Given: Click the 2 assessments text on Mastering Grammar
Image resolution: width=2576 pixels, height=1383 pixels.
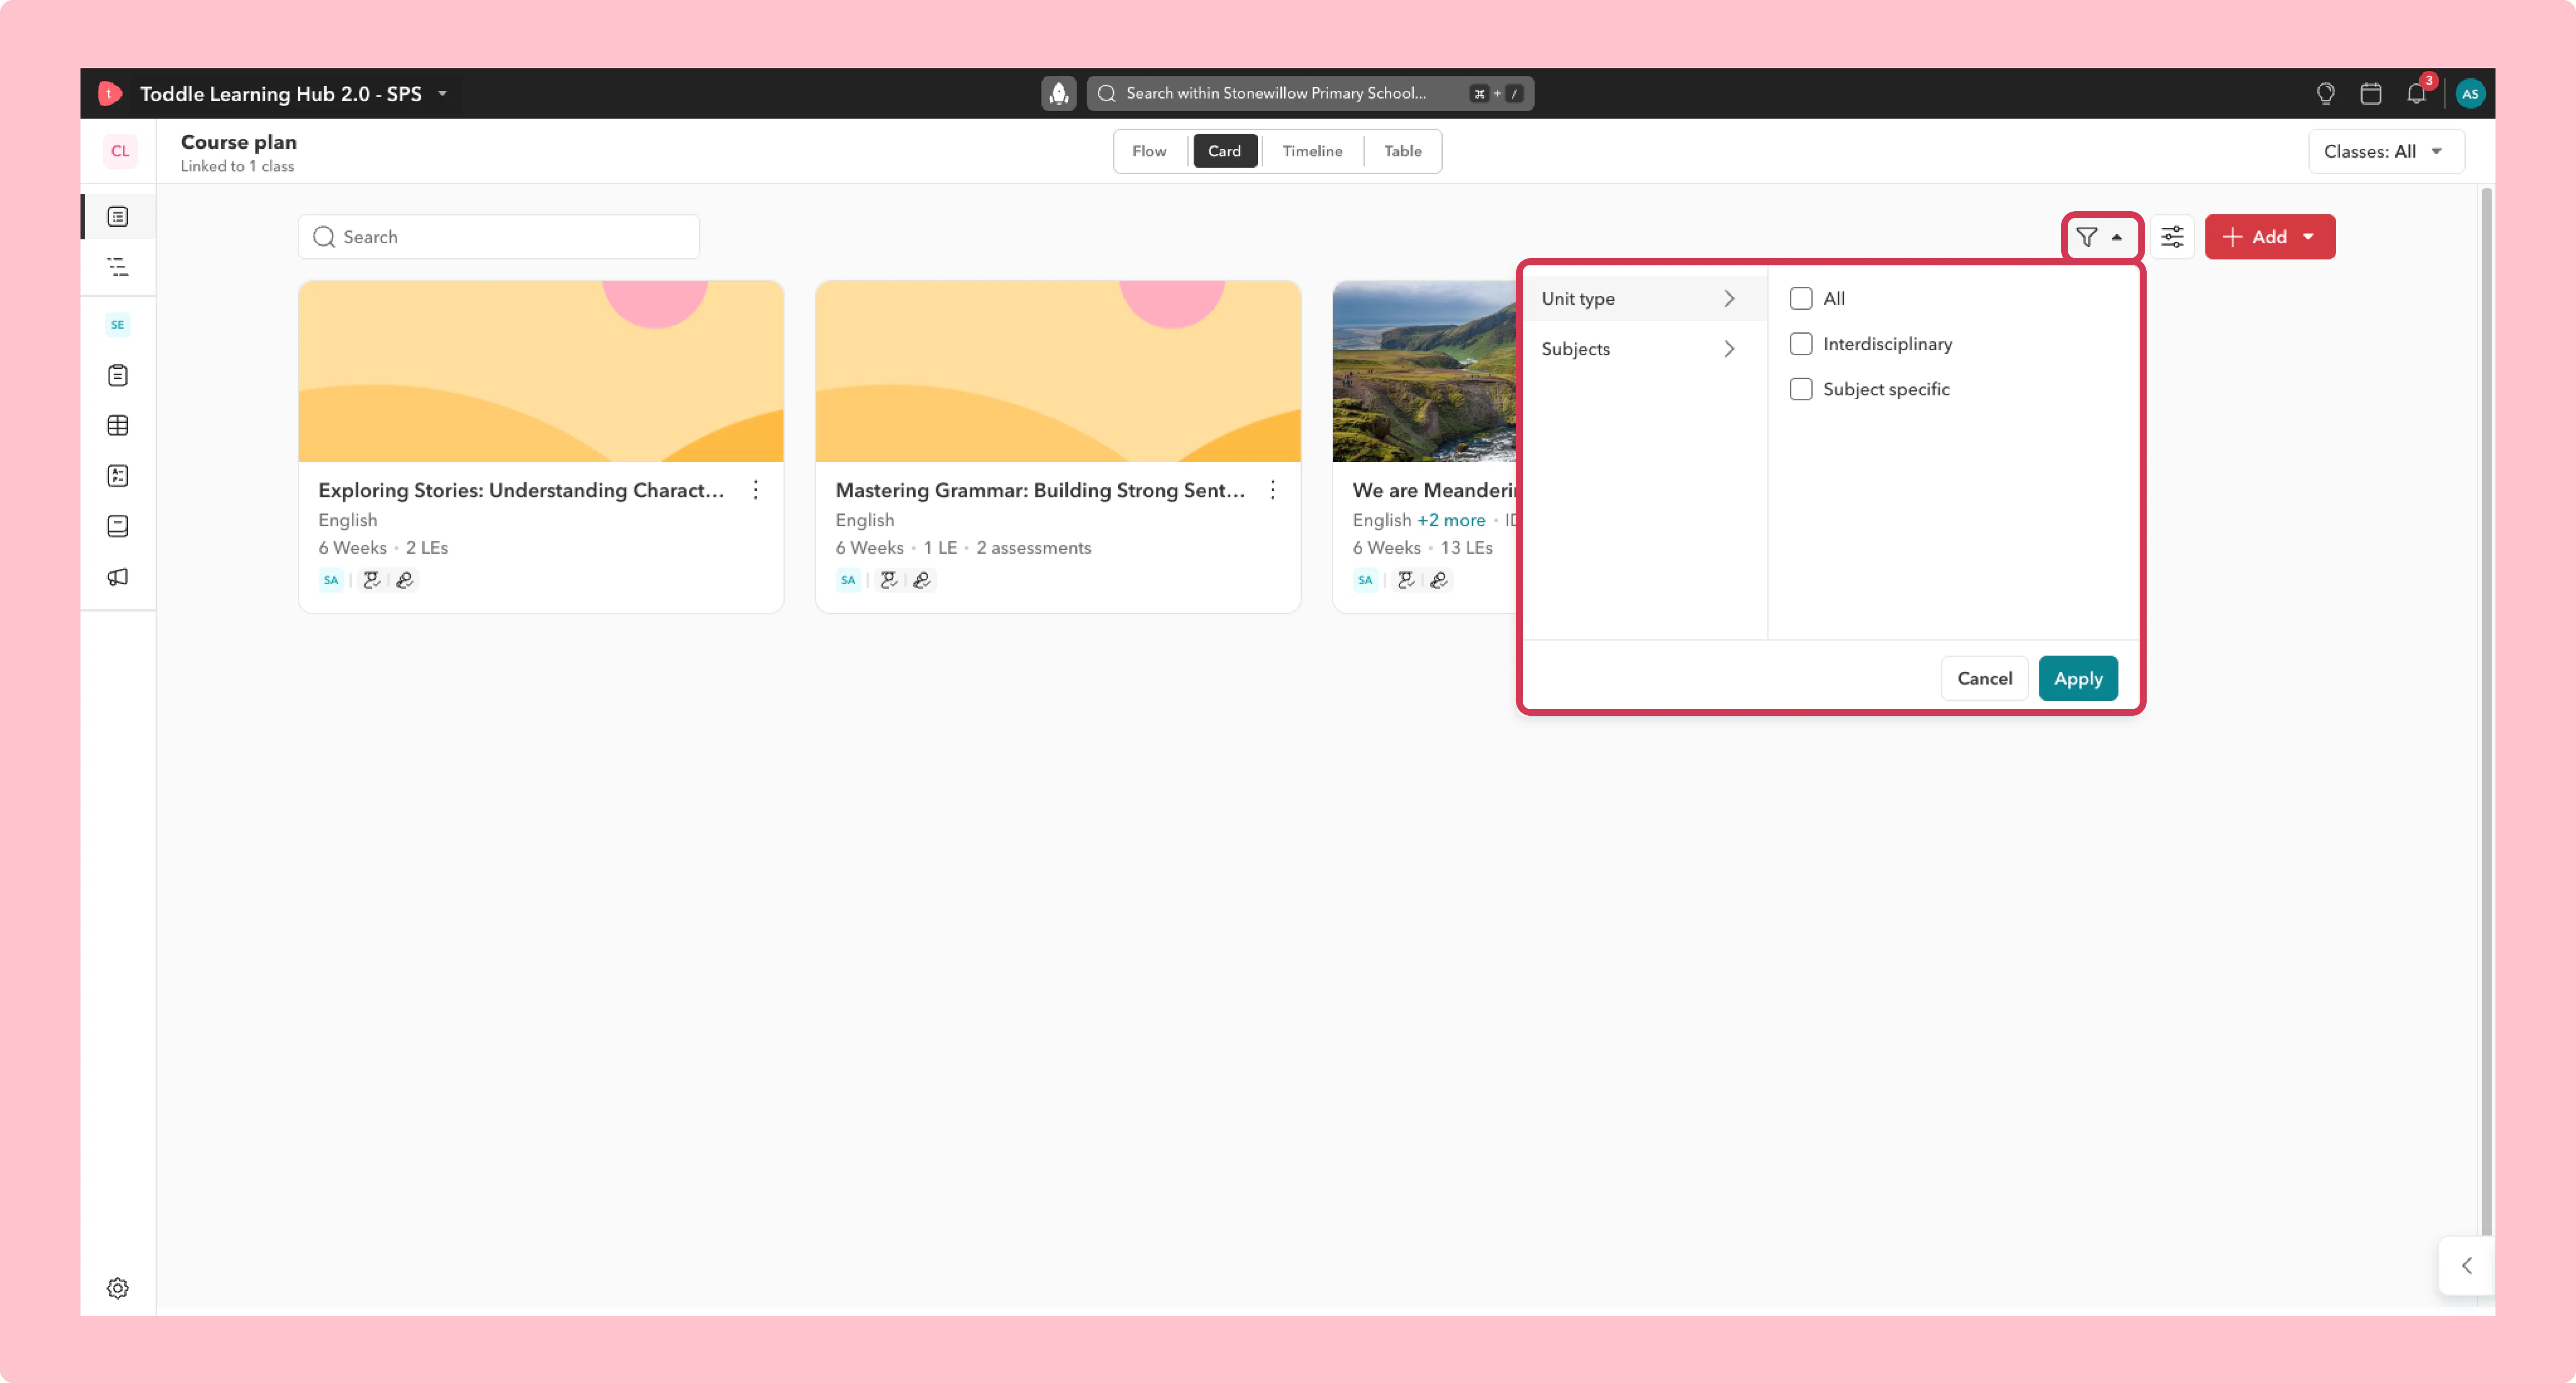Looking at the screenshot, I should point(1033,548).
